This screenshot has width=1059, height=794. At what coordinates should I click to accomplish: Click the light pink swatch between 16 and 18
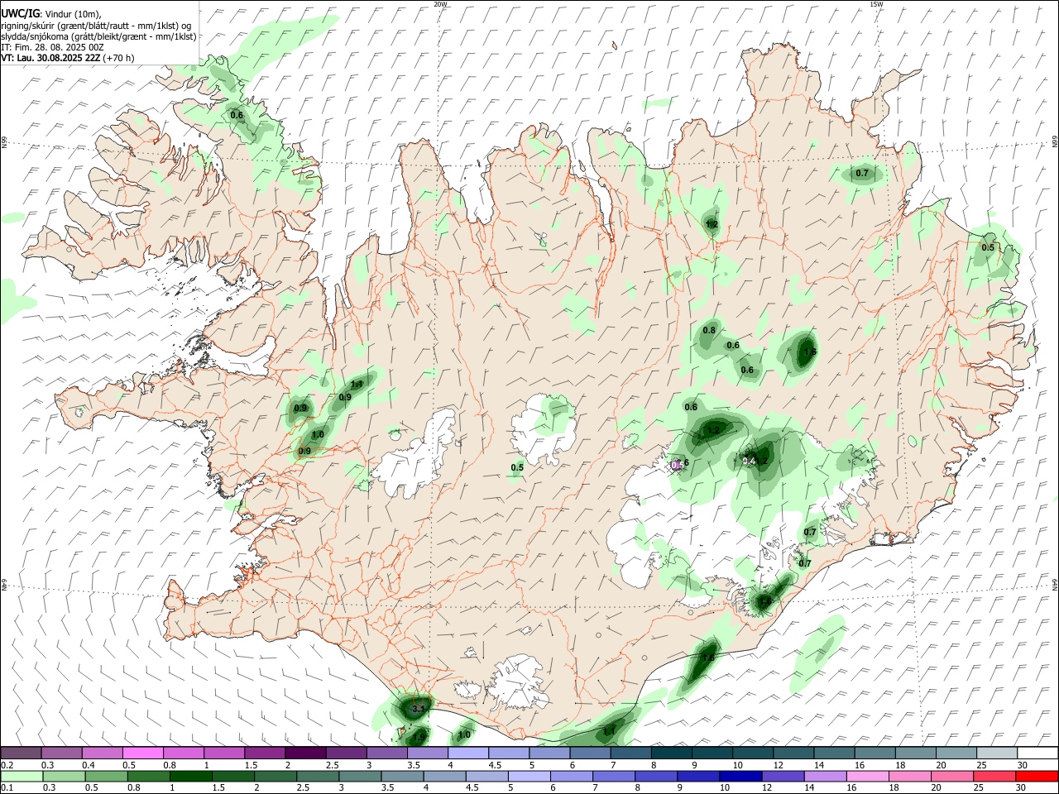pos(869,776)
